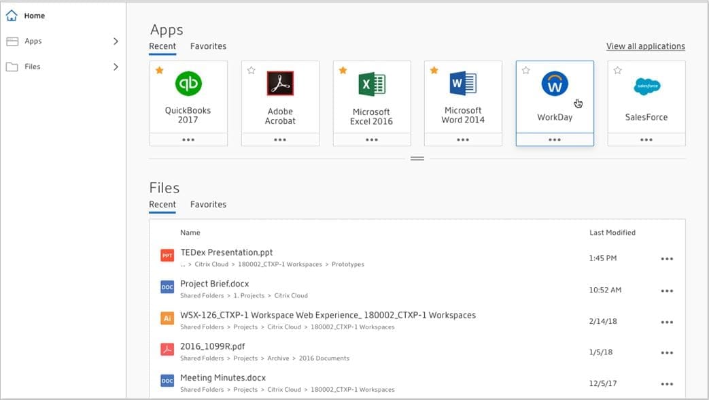Favorite Adobe Acrobat with its star
The width and height of the screenshot is (709, 400).
pos(252,70)
